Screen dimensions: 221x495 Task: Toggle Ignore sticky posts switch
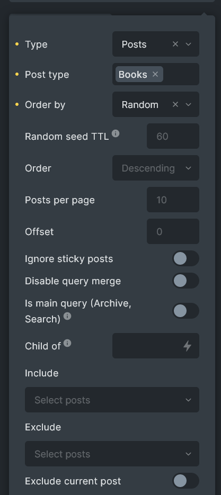[x=185, y=258]
